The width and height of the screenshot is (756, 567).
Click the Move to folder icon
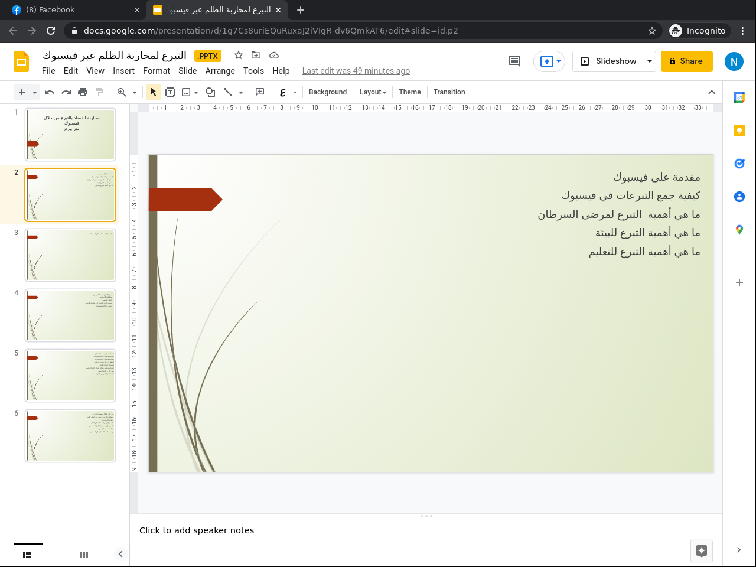coord(256,55)
